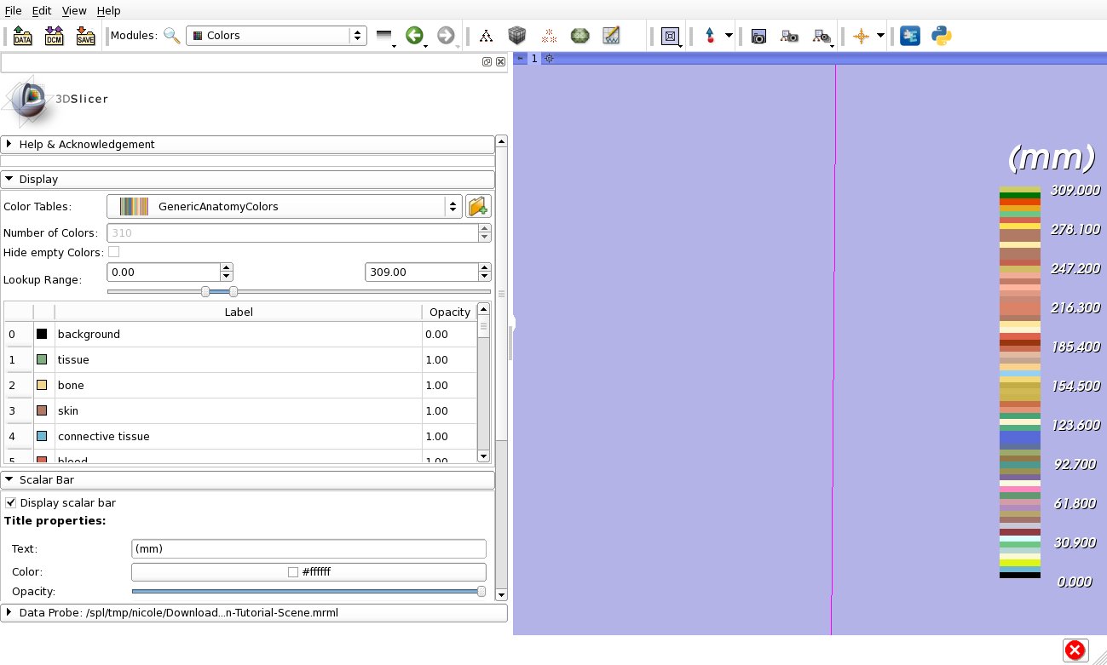The width and height of the screenshot is (1107, 665).
Task: Toggle Hide empty Colors checkbox
Action: [113, 252]
